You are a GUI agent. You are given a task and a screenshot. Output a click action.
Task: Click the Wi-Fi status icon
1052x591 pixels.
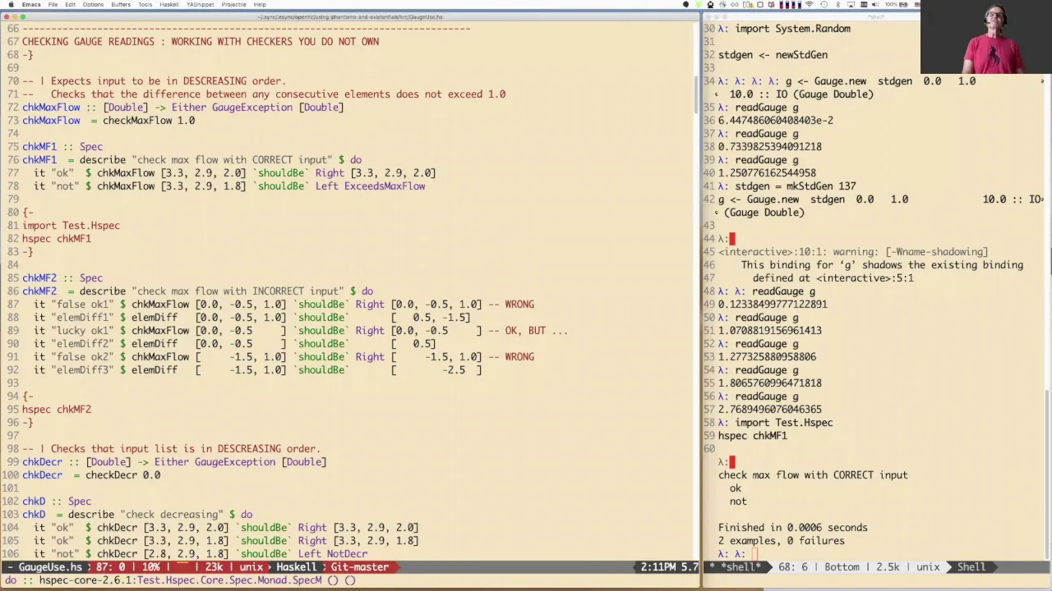(810, 4)
